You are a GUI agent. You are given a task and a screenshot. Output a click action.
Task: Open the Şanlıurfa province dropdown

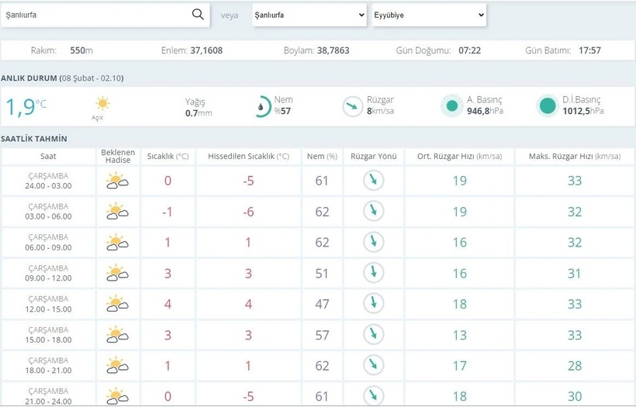pyautogui.click(x=309, y=15)
